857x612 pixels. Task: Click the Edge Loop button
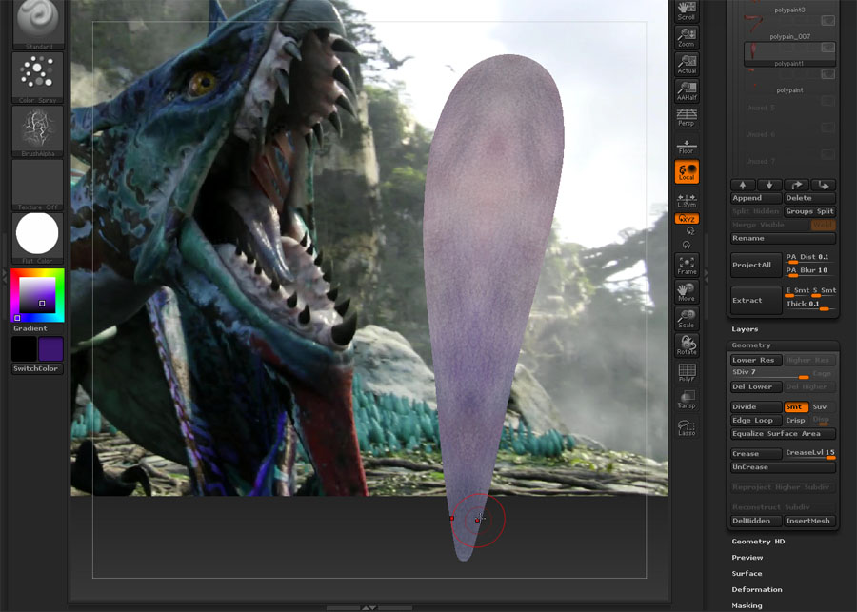tap(756, 420)
